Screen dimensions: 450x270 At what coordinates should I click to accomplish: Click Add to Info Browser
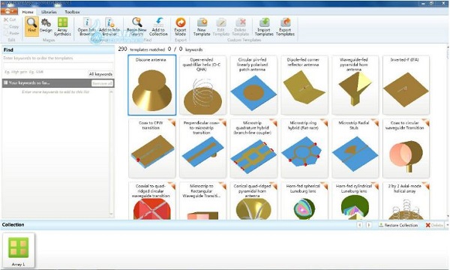pyautogui.click(x=109, y=26)
